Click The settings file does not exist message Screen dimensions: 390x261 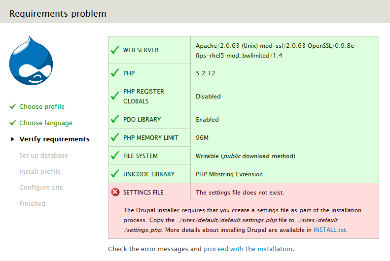point(240,193)
